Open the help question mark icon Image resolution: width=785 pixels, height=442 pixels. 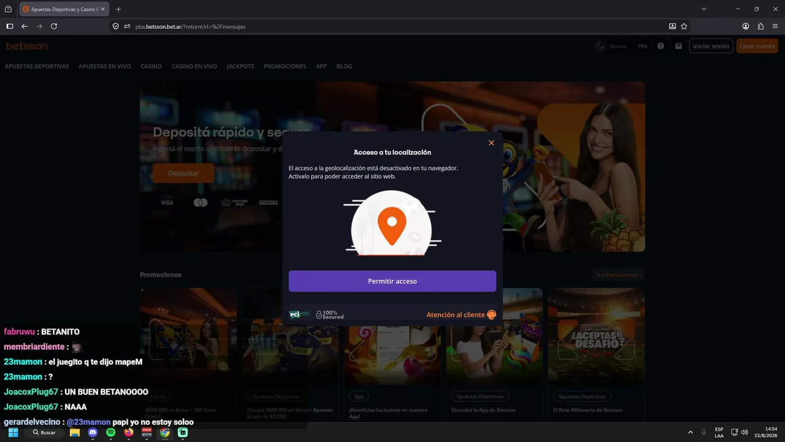(661, 46)
